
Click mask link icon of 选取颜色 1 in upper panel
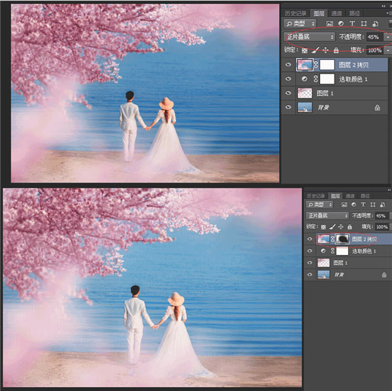[316, 79]
